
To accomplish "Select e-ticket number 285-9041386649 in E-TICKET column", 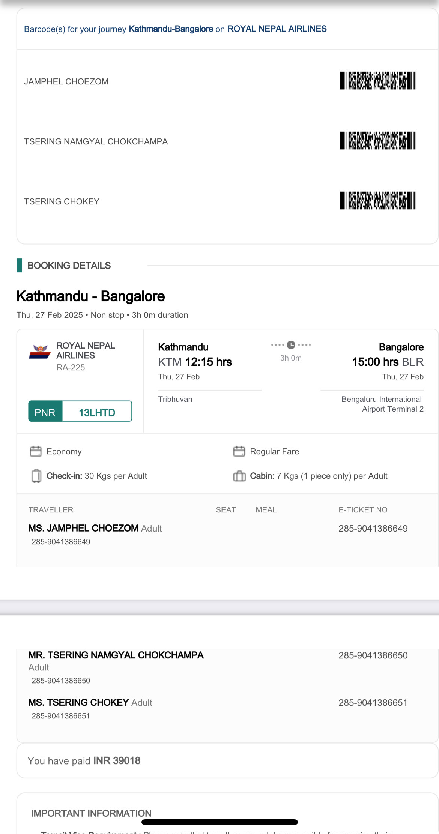I will [x=373, y=529].
